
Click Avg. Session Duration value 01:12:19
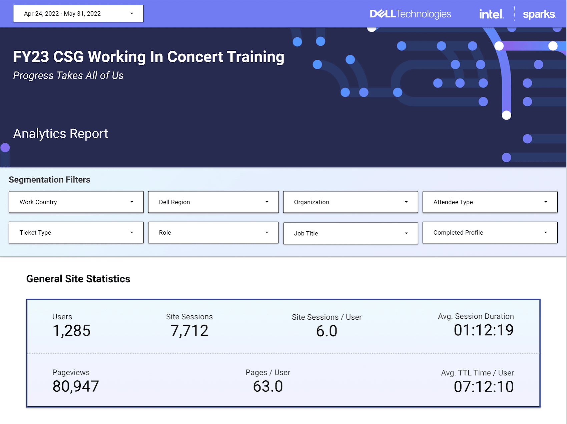pyautogui.click(x=484, y=330)
